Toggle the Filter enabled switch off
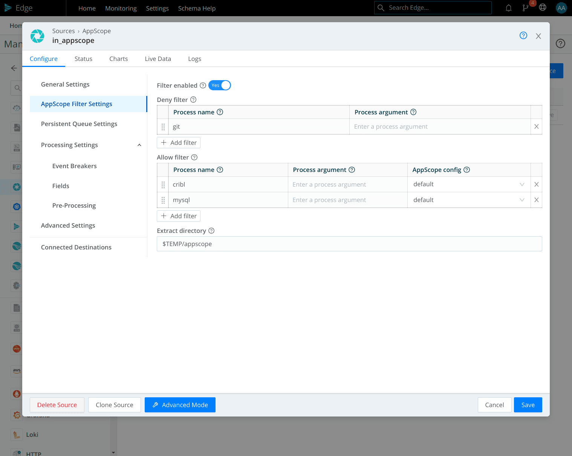 click(x=220, y=85)
